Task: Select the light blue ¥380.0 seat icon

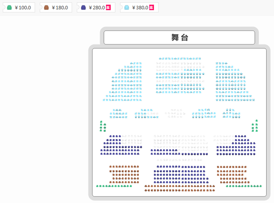Action: (127, 7)
